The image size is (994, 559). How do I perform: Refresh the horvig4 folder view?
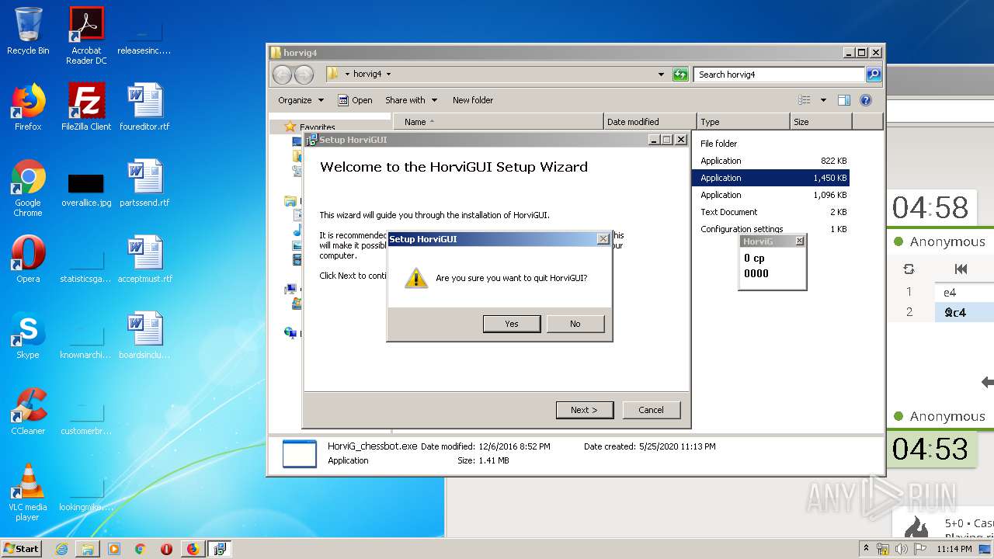click(680, 75)
